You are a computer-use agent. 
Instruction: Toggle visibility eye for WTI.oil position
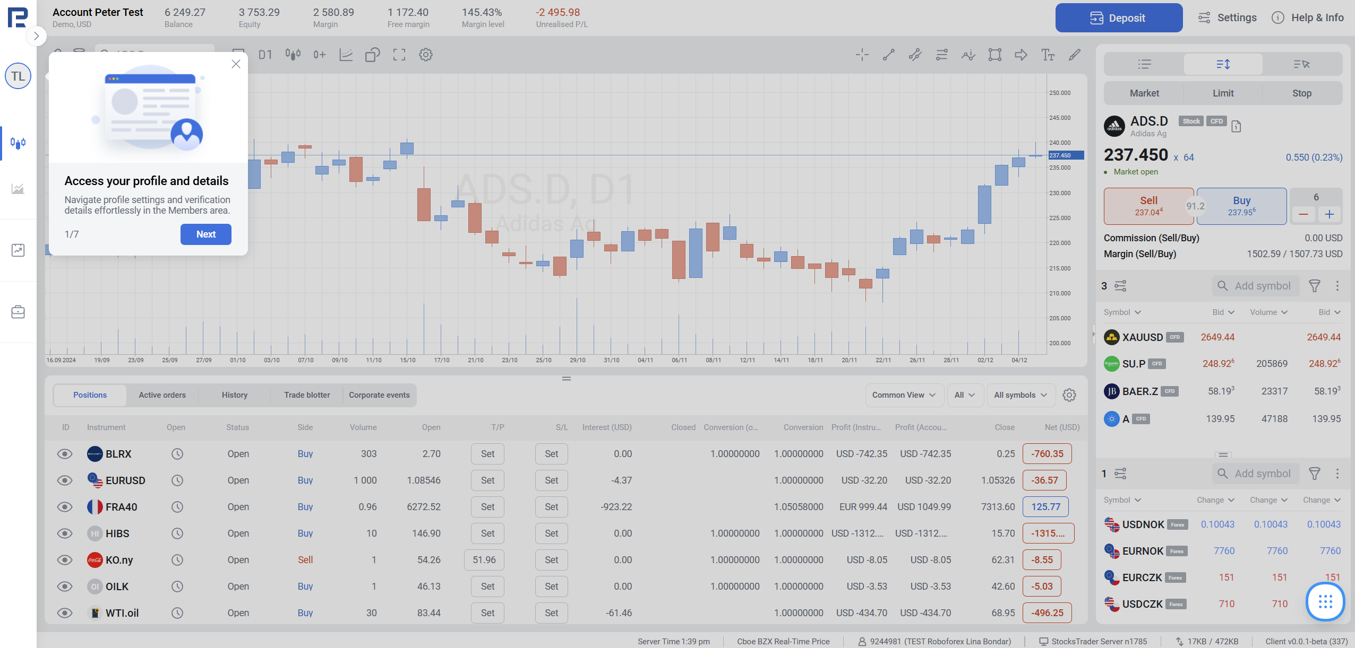65,613
